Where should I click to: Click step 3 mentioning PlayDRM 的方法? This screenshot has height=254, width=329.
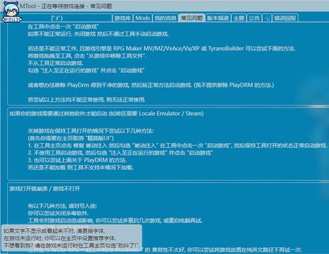point(77,160)
